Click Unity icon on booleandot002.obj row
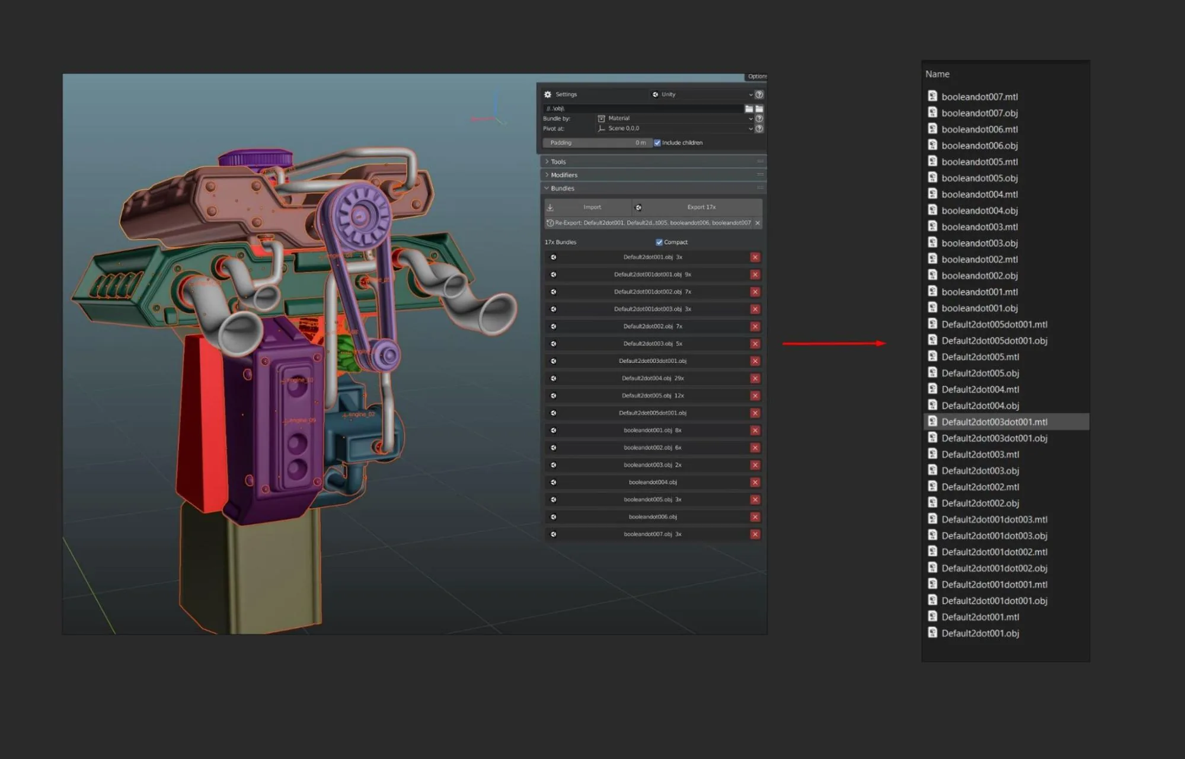 coord(553,448)
